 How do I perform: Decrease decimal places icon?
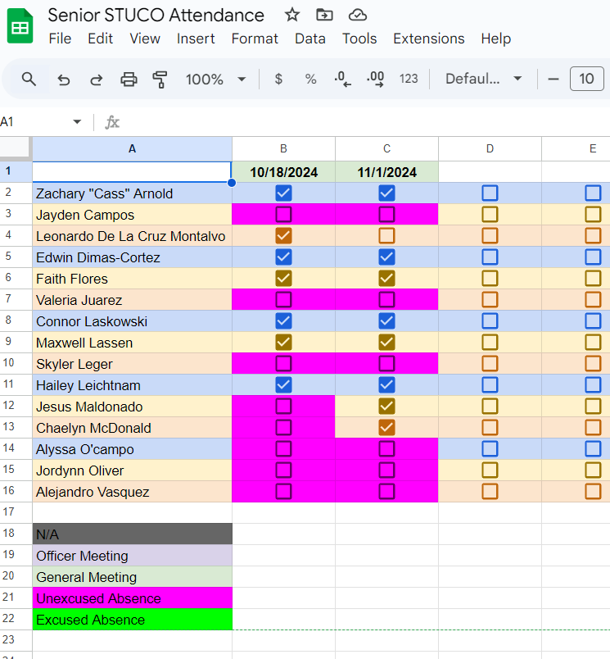[x=342, y=79]
